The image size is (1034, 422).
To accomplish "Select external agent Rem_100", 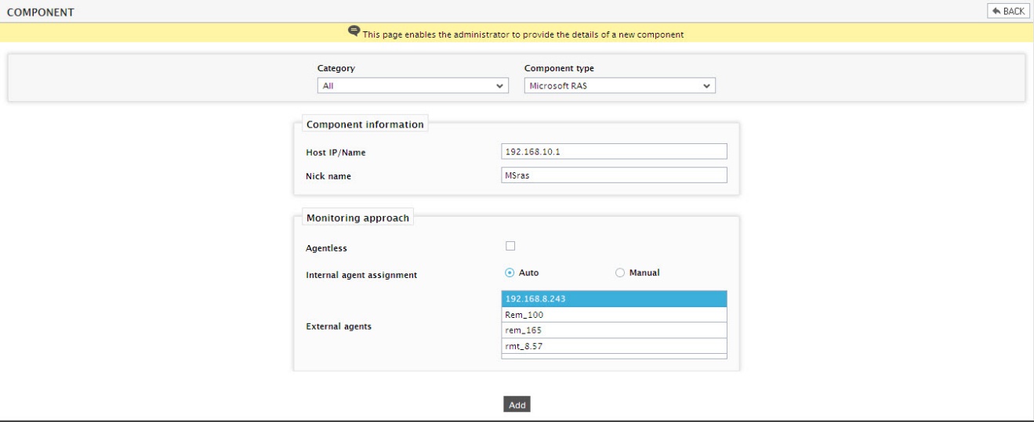I will (614, 315).
